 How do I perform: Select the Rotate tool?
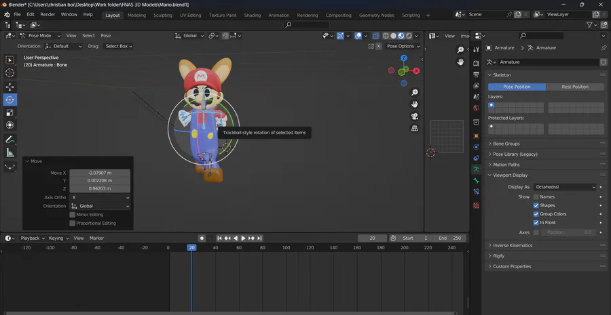[x=10, y=100]
